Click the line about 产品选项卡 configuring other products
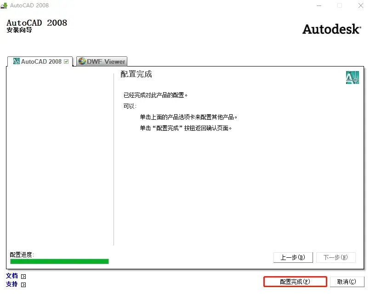 point(188,117)
